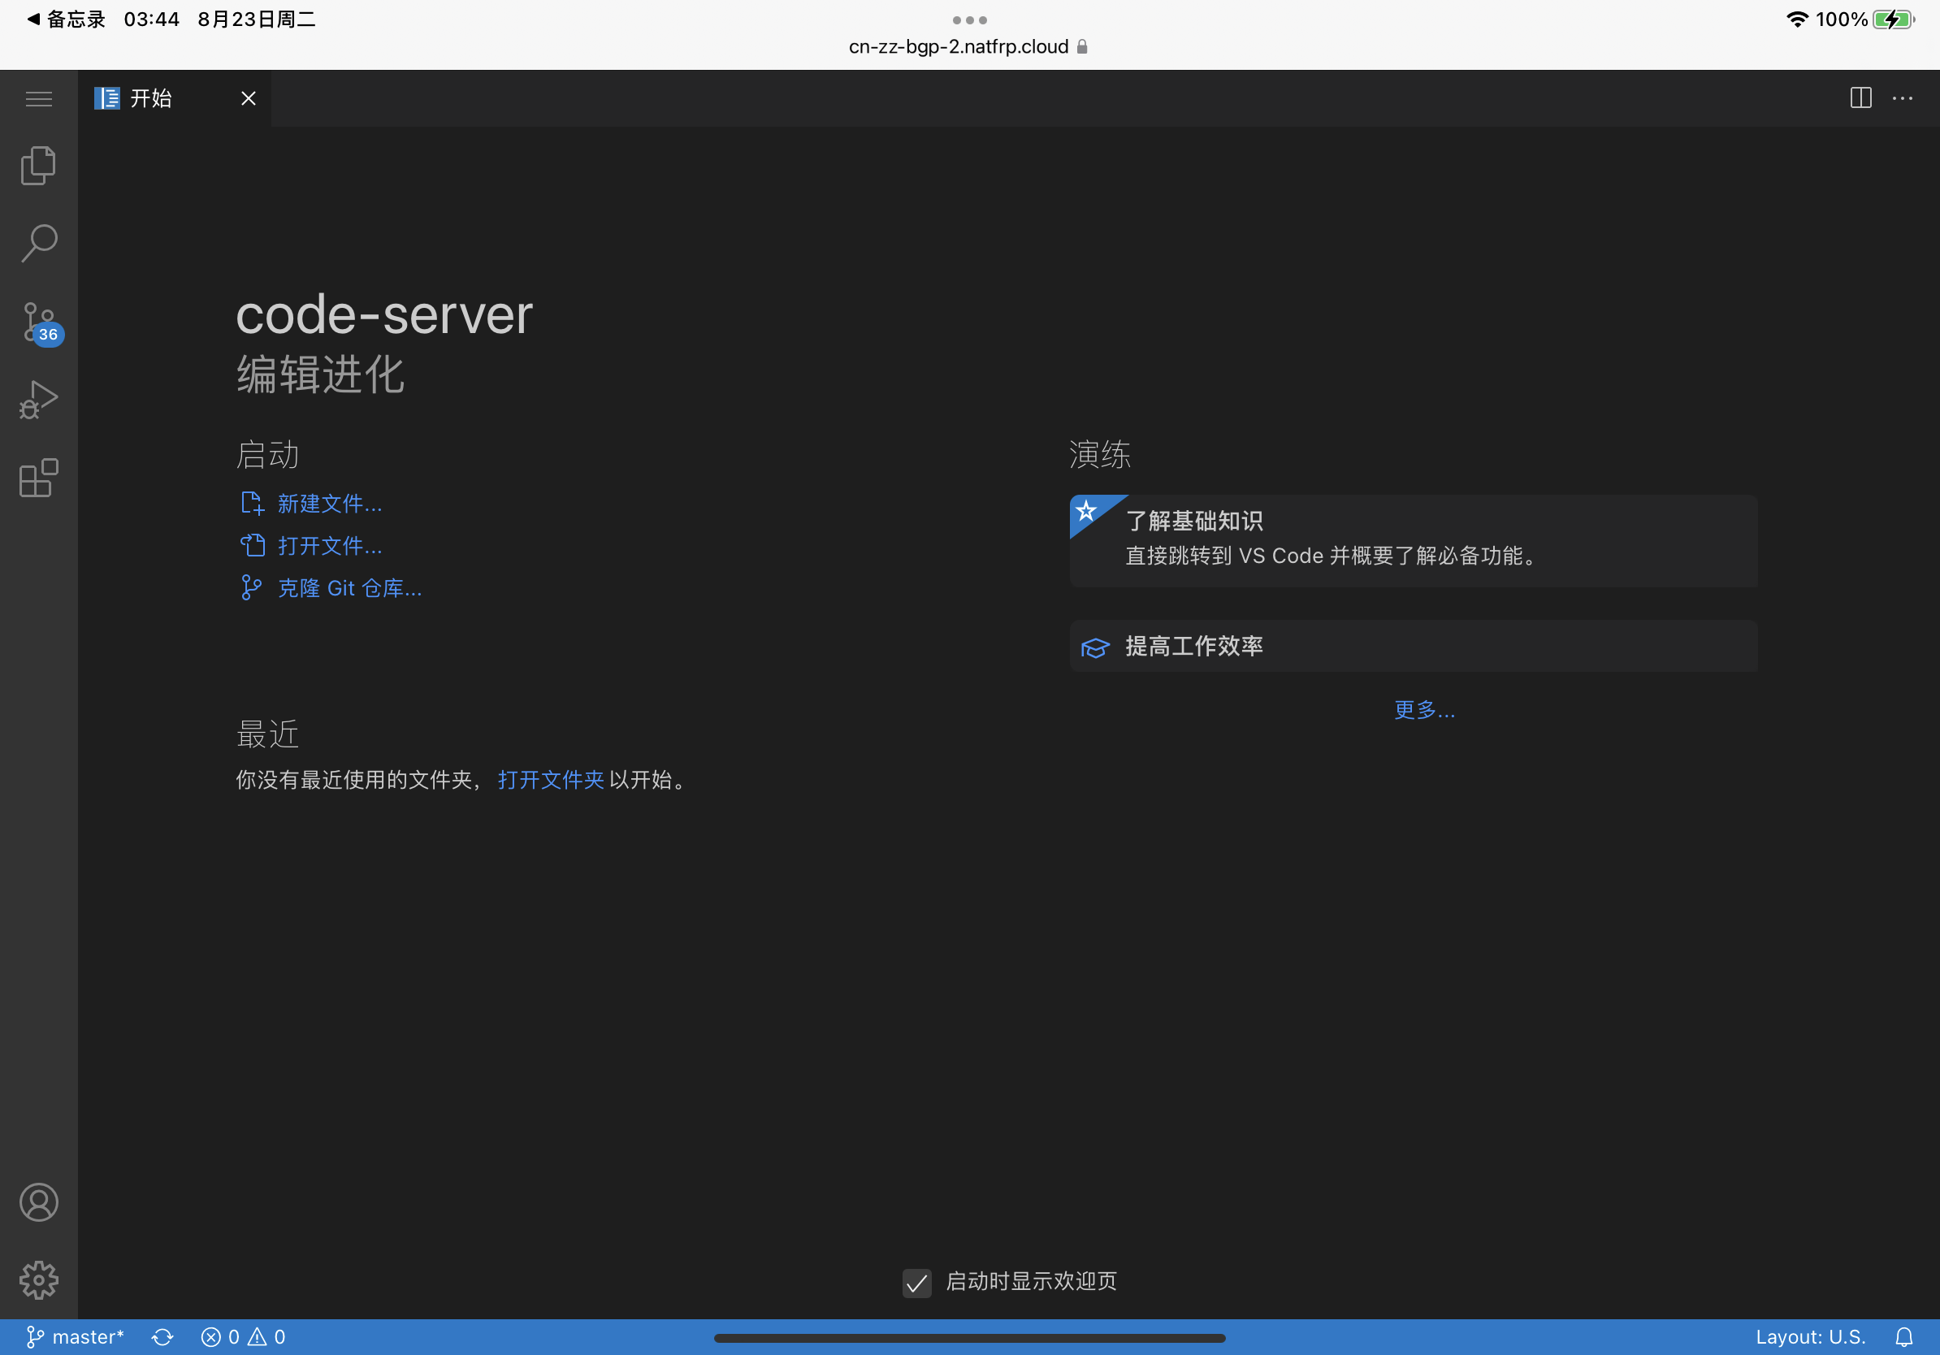
Task: Open the Explorer files view icon
Action: (39, 166)
